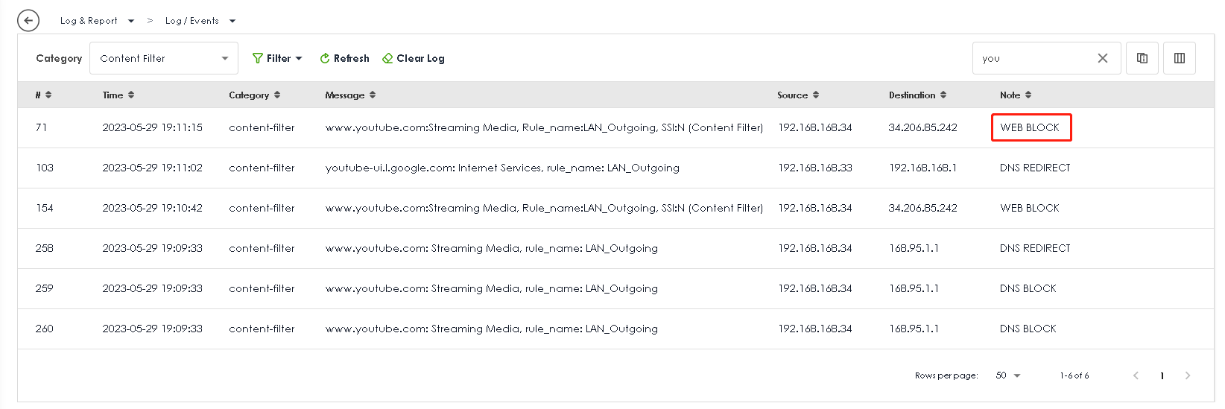Sort by the Time column
The height and width of the screenshot is (409, 1225).
pos(118,95)
